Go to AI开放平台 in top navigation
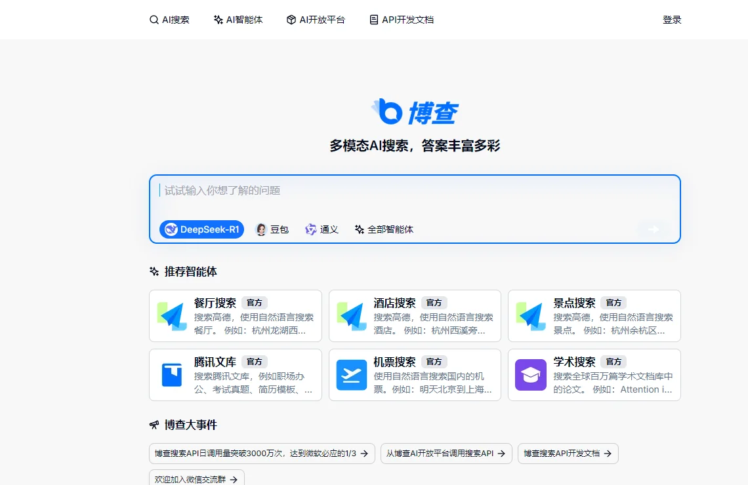 (x=316, y=20)
